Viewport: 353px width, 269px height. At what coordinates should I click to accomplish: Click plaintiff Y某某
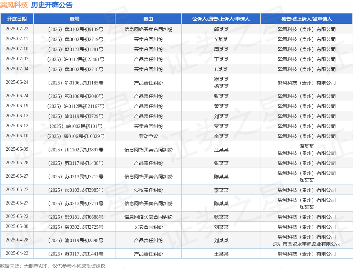(221, 39)
